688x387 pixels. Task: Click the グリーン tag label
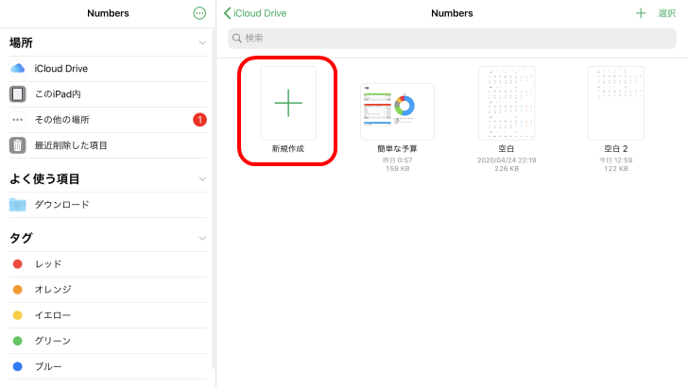click(x=53, y=341)
